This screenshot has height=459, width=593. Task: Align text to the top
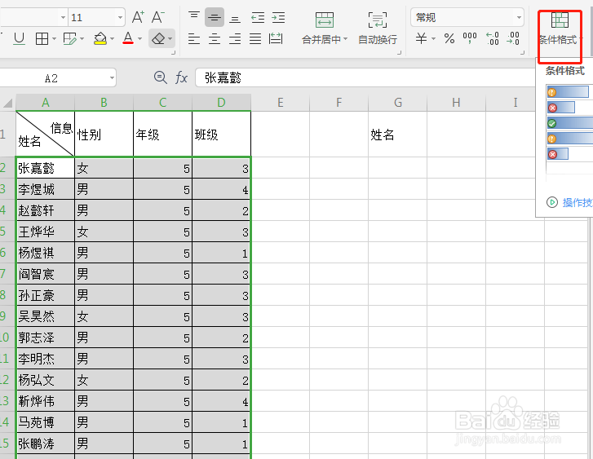tap(194, 17)
